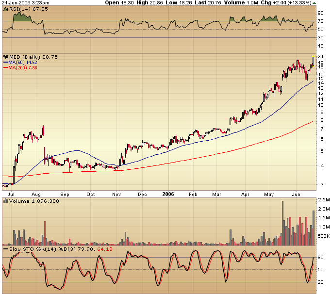Click the 70 level on the RSI axis

[321, 21]
